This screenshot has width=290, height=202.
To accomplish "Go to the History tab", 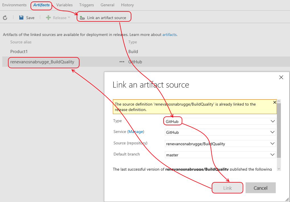I will [127, 5].
